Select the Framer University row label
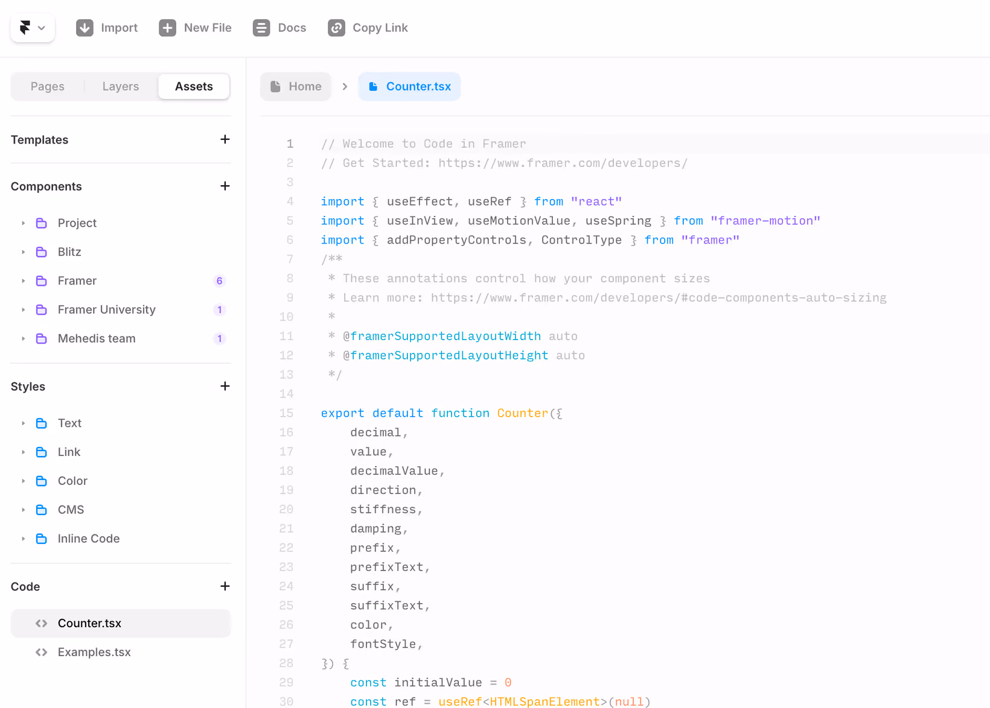This screenshot has width=990, height=708. [x=107, y=310]
